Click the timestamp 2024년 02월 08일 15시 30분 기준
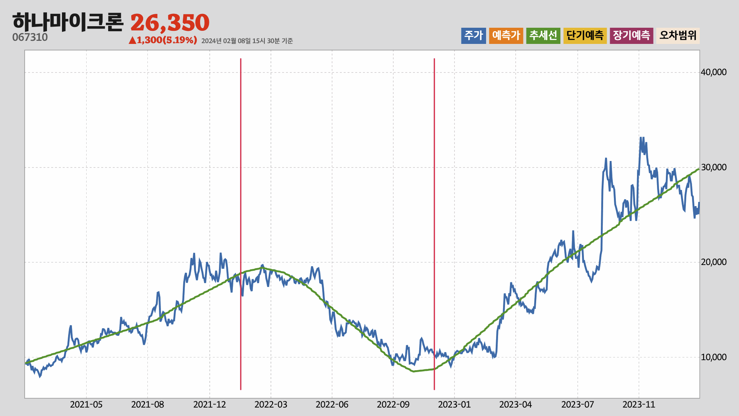This screenshot has height=416, width=739. pyautogui.click(x=247, y=41)
